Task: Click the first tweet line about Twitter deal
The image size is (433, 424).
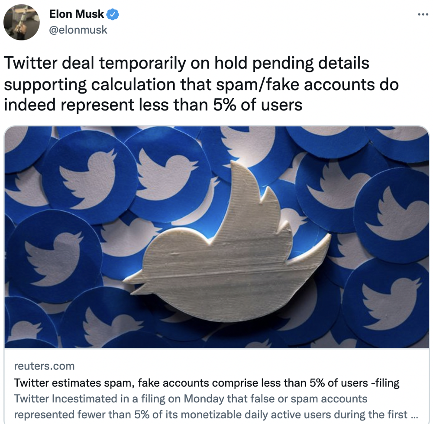Action: [187, 64]
